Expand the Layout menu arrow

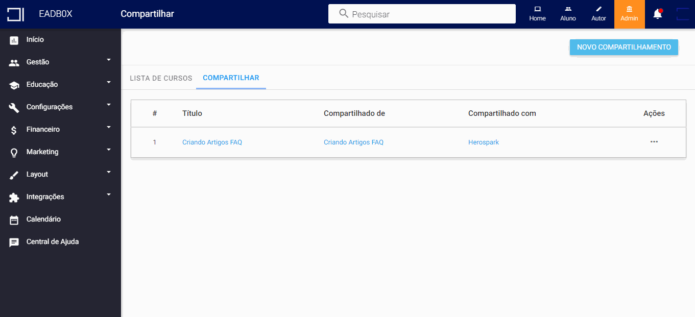[109, 172]
